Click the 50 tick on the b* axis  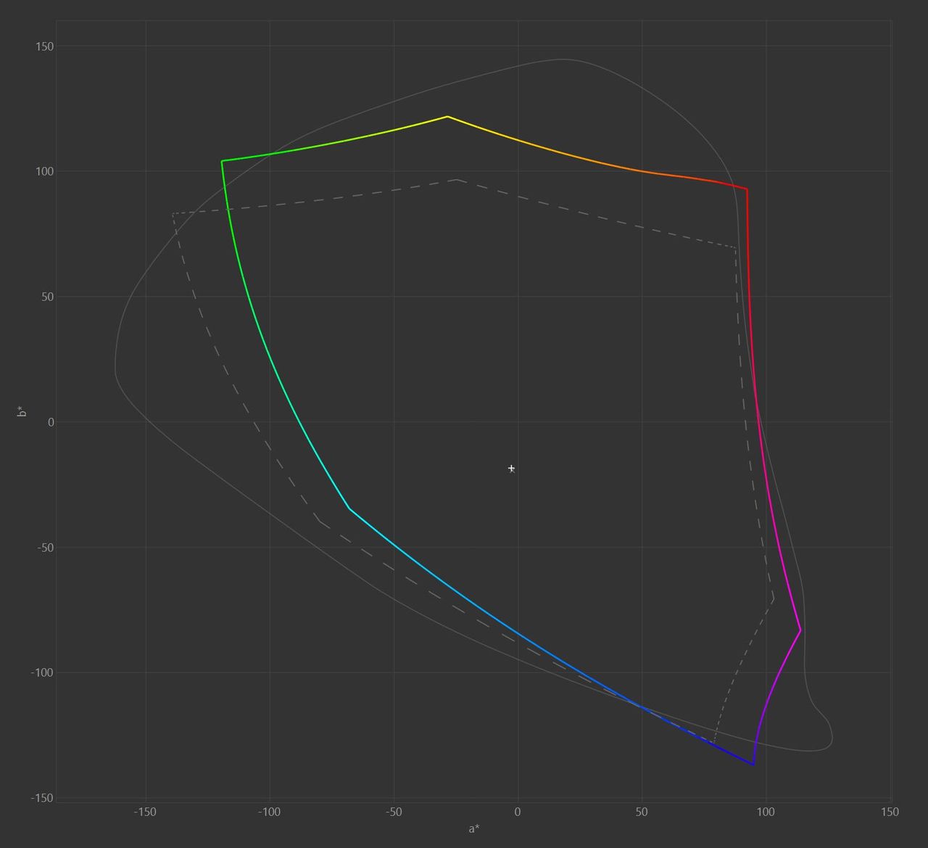[46, 297]
